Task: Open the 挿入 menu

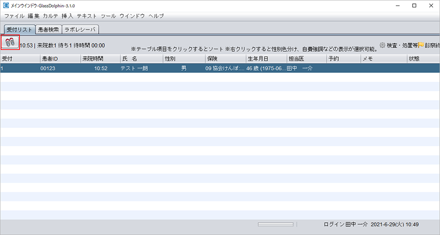Action: [x=67, y=16]
